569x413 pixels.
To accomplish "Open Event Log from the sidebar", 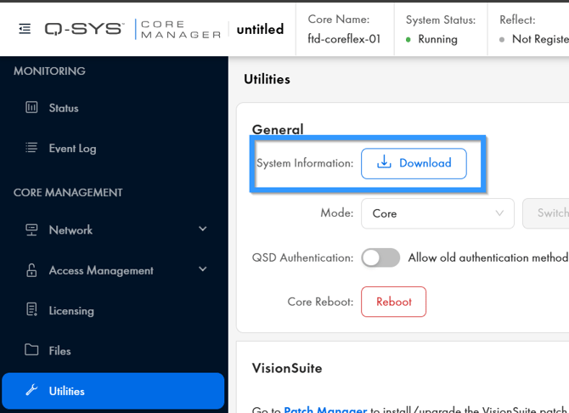I will tap(72, 149).
